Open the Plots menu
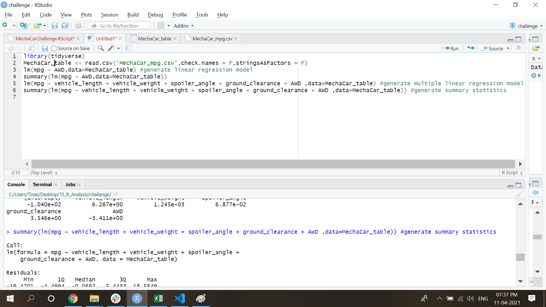 86,15
